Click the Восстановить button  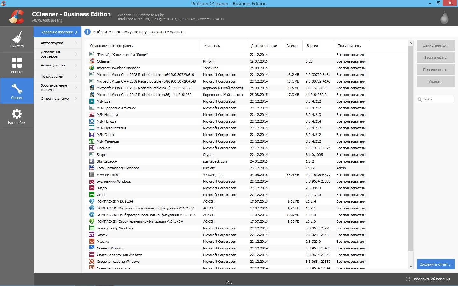click(436, 58)
